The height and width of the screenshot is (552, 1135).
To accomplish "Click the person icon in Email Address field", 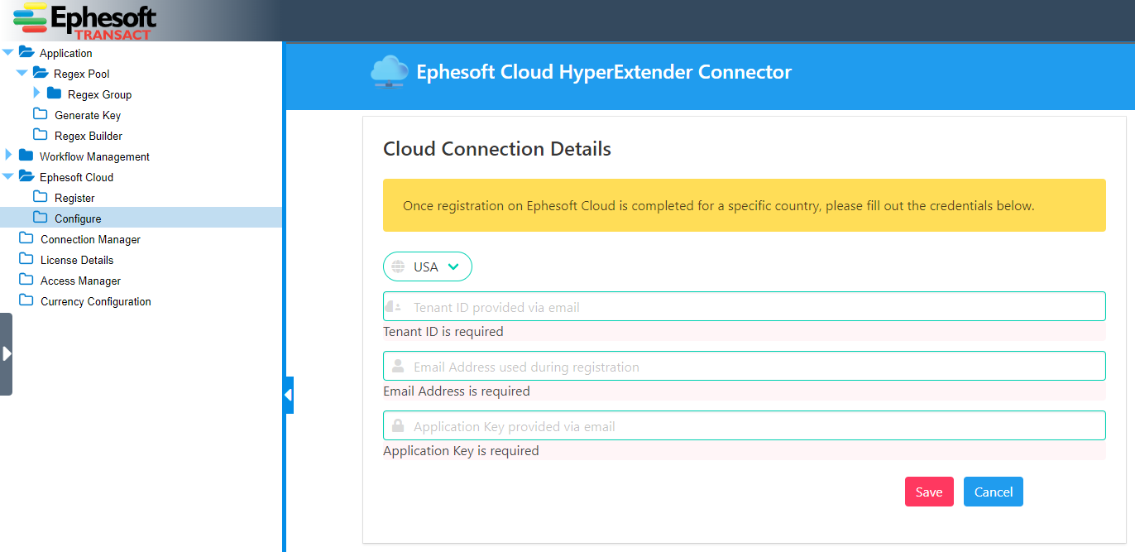I will (x=398, y=367).
